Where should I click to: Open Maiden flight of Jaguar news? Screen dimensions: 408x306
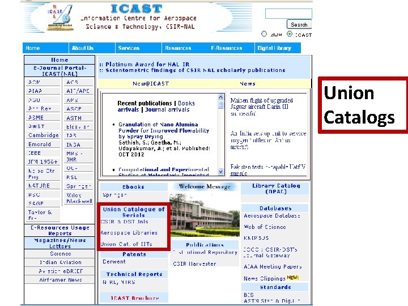click(261, 107)
